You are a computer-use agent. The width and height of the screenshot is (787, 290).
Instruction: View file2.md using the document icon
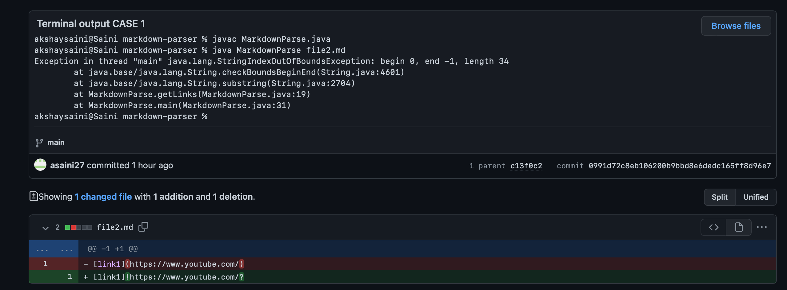click(x=738, y=227)
